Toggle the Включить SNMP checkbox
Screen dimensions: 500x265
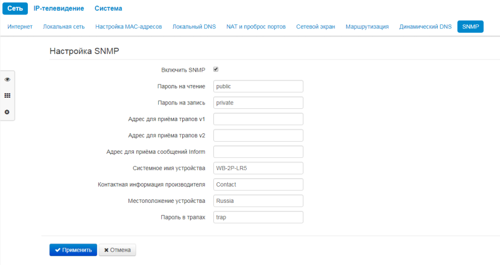(x=216, y=69)
